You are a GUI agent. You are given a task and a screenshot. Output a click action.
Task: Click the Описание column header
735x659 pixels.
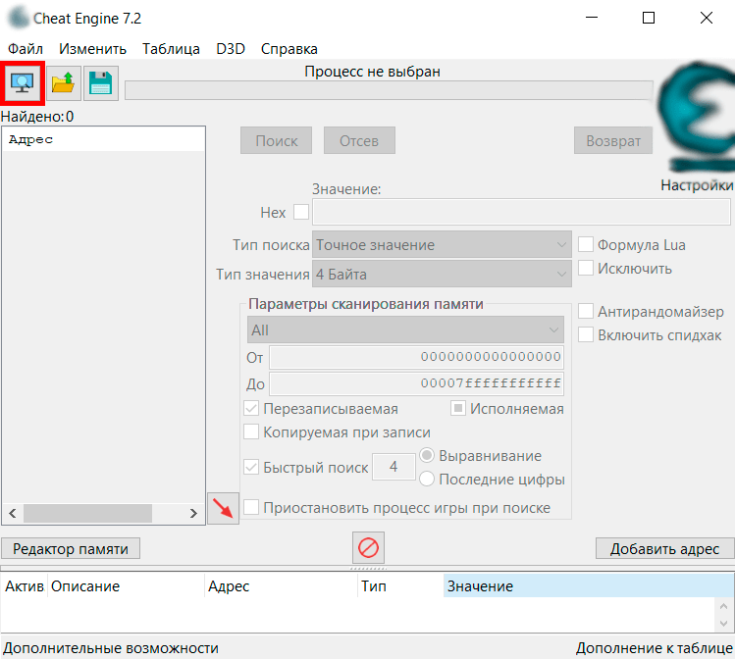coord(127,585)
